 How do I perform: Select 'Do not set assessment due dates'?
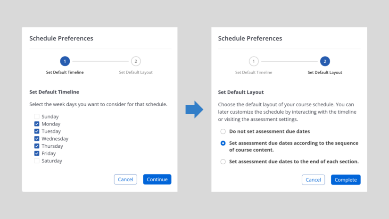(223, 132)
